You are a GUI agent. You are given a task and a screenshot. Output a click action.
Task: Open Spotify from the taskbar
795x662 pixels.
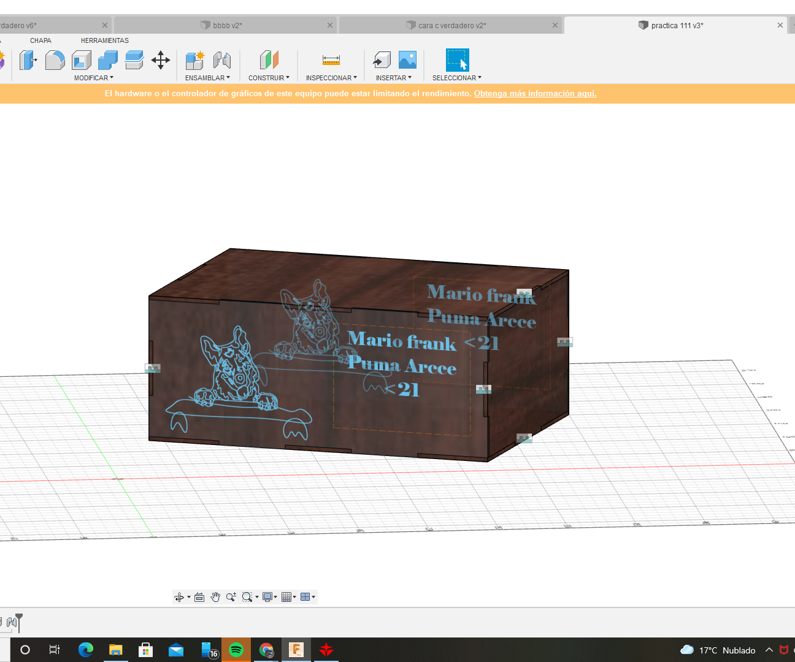[x=236, y=650]
